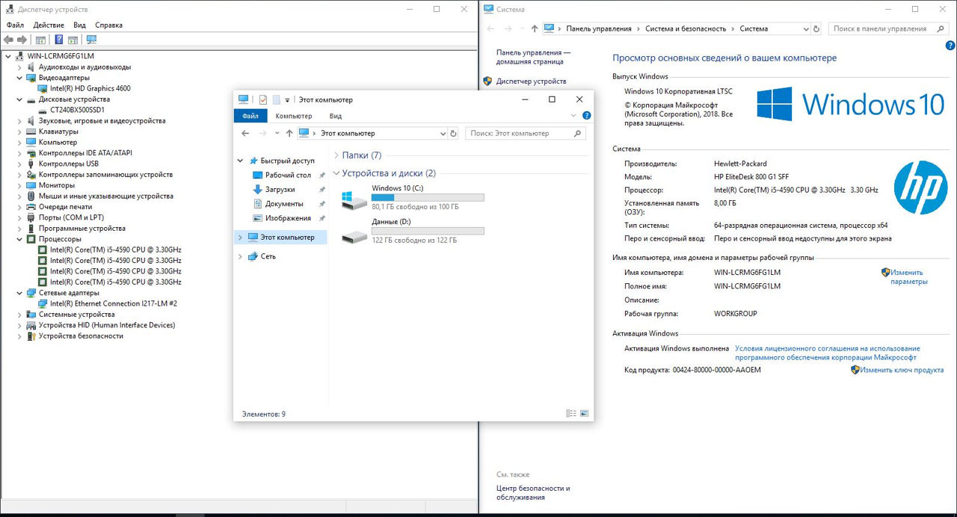Expand the Клавиатуры device category

(x=20, y=131)
